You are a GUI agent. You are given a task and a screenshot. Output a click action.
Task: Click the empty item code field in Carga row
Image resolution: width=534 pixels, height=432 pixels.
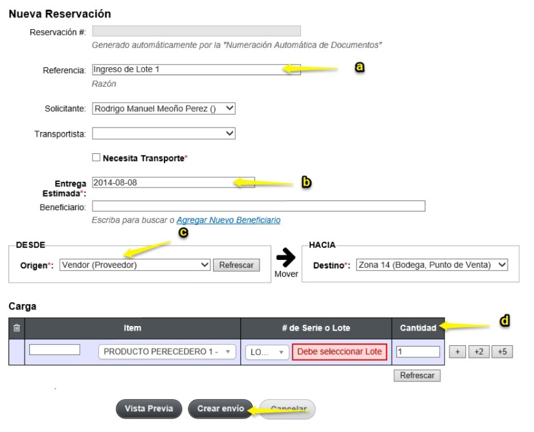point(54,350)
